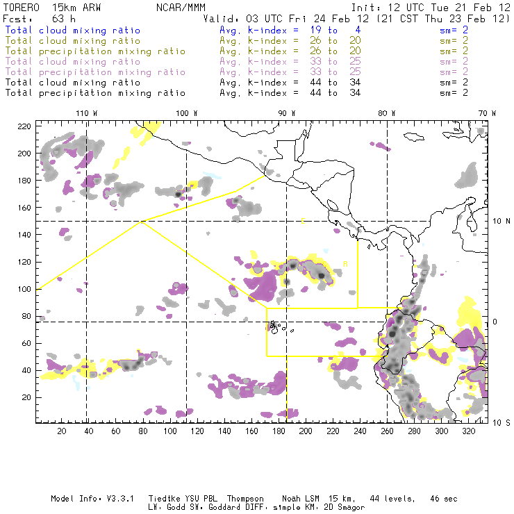The height and width of the screenshot is (514, 514).
Task: Select '220' on the horizontal axis
Action: tap(333, 431)
